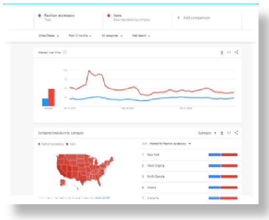Open the Past 12 months time dropdown
Image resolution: width=269 pixels, height=220 pixels.
coord(80,36)
